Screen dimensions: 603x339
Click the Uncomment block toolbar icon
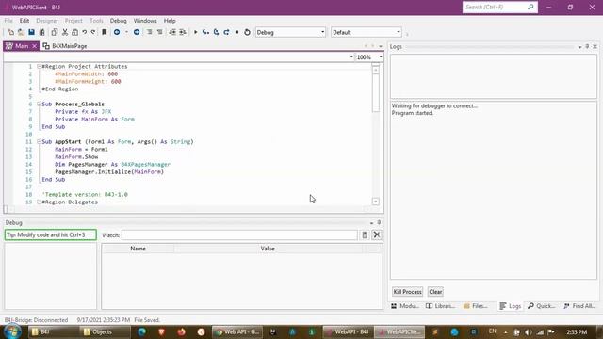point(159,32)
